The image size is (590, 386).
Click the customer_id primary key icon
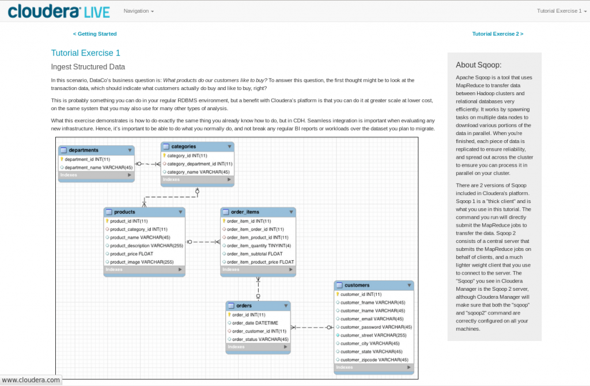click(338, 294)
